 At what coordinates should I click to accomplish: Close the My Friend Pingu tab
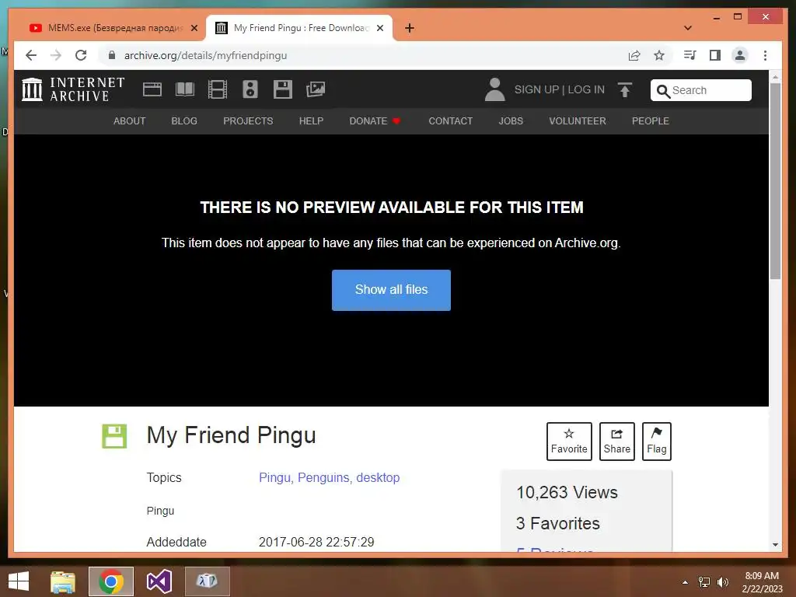(x=379, y=28)
